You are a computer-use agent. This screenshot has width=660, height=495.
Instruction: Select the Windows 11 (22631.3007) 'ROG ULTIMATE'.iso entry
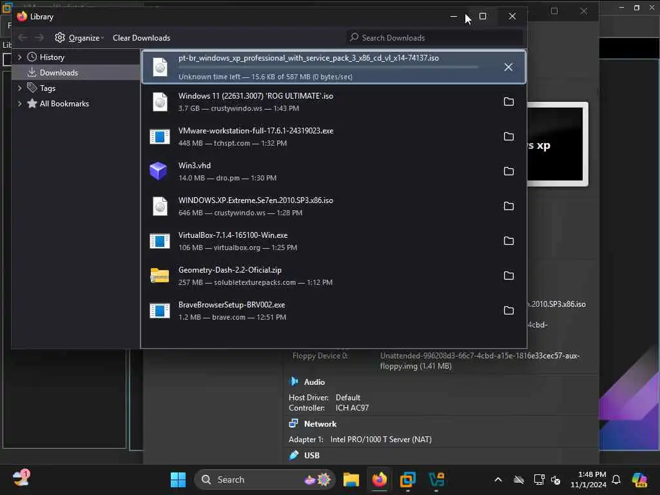[x=333, y=101]
